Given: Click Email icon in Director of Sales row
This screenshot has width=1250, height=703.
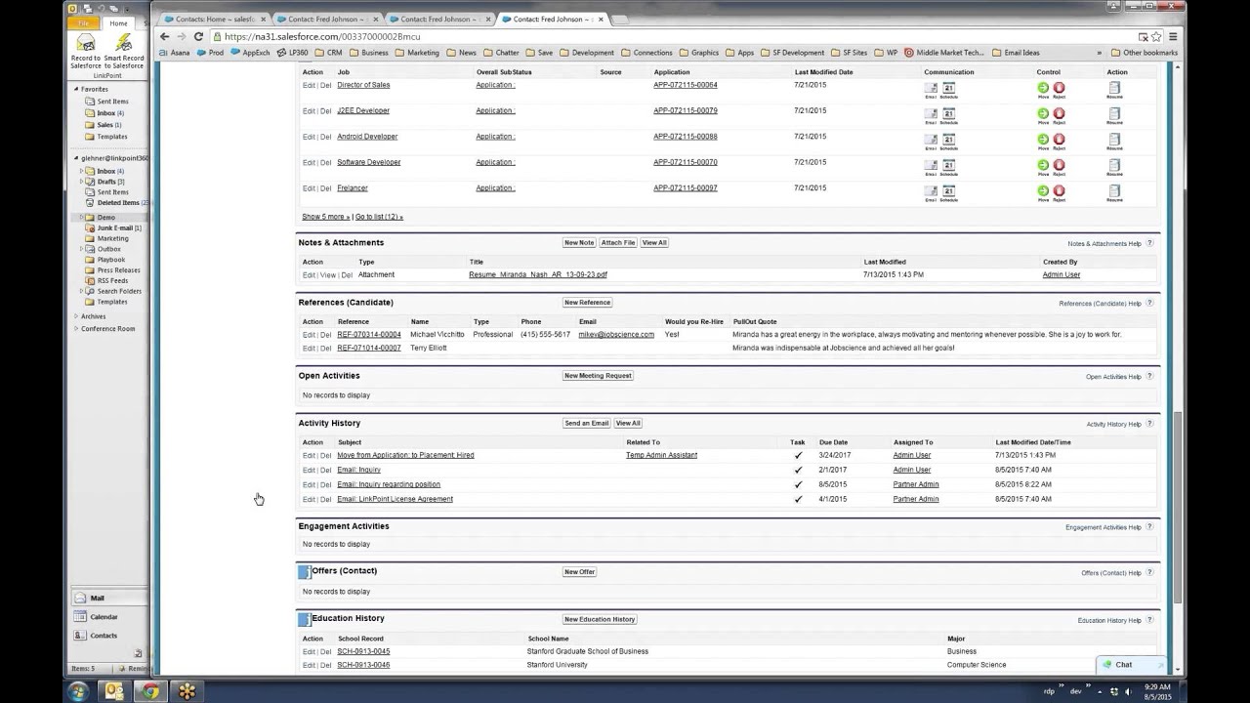Looking at the screenshot, I should pos(931,88).
